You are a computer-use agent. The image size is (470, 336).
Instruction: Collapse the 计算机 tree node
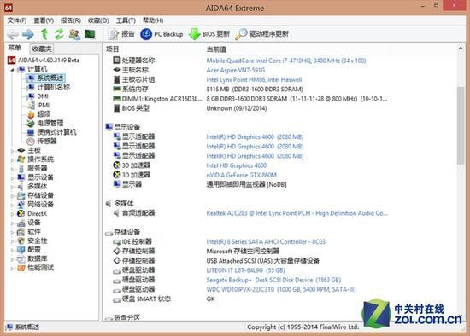coord(12,70)
